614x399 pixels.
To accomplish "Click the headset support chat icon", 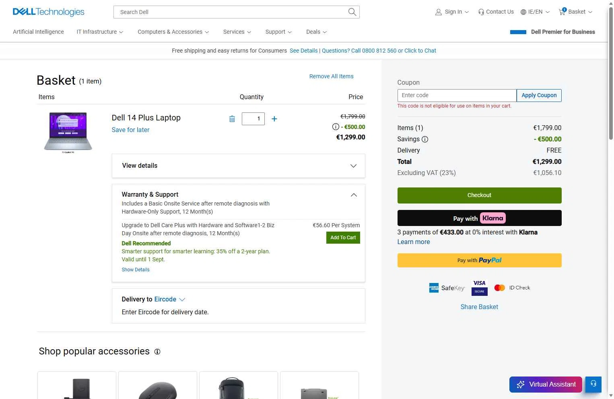I will pos(593,384).
